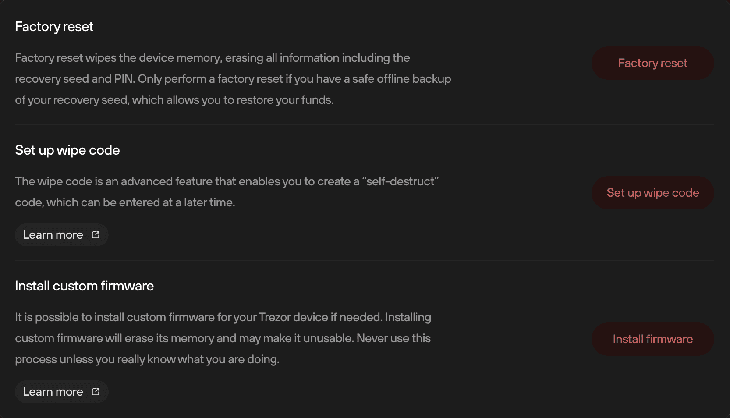Click the red Factory reset button
730x418 pixels.
click(652, 63)
